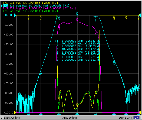This screenshot has height=120, width=142.
Task: Click the yellow reference arrow at bottom left of graph
Action: (15, 113)
